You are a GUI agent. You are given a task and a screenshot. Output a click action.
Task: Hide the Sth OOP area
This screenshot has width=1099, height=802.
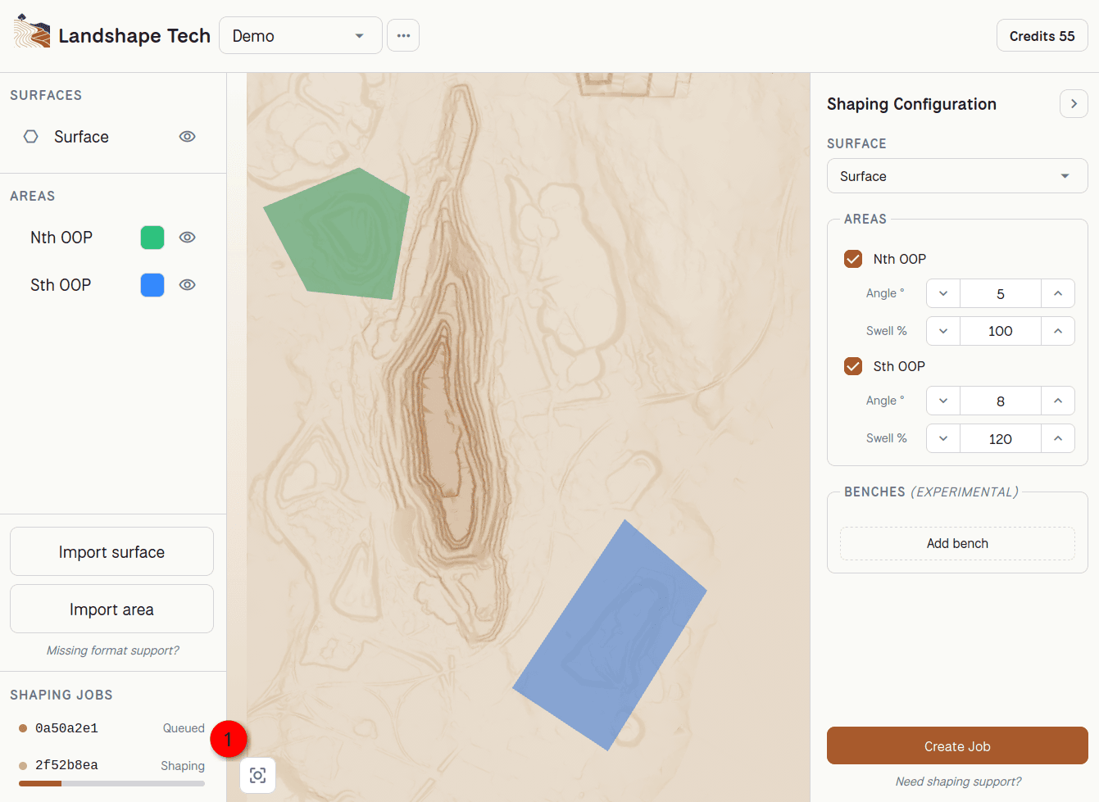pyautogui.click(x=188, y=285)
